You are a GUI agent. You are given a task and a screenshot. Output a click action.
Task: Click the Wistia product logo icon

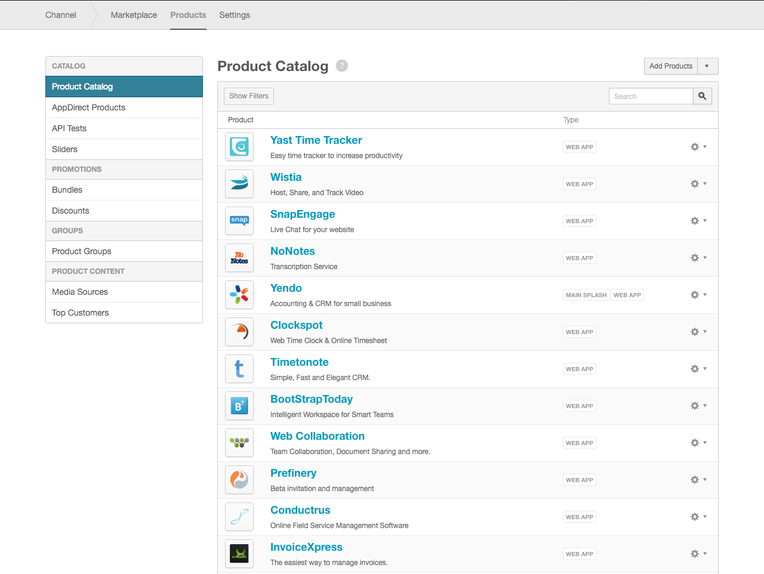(239, 184)
